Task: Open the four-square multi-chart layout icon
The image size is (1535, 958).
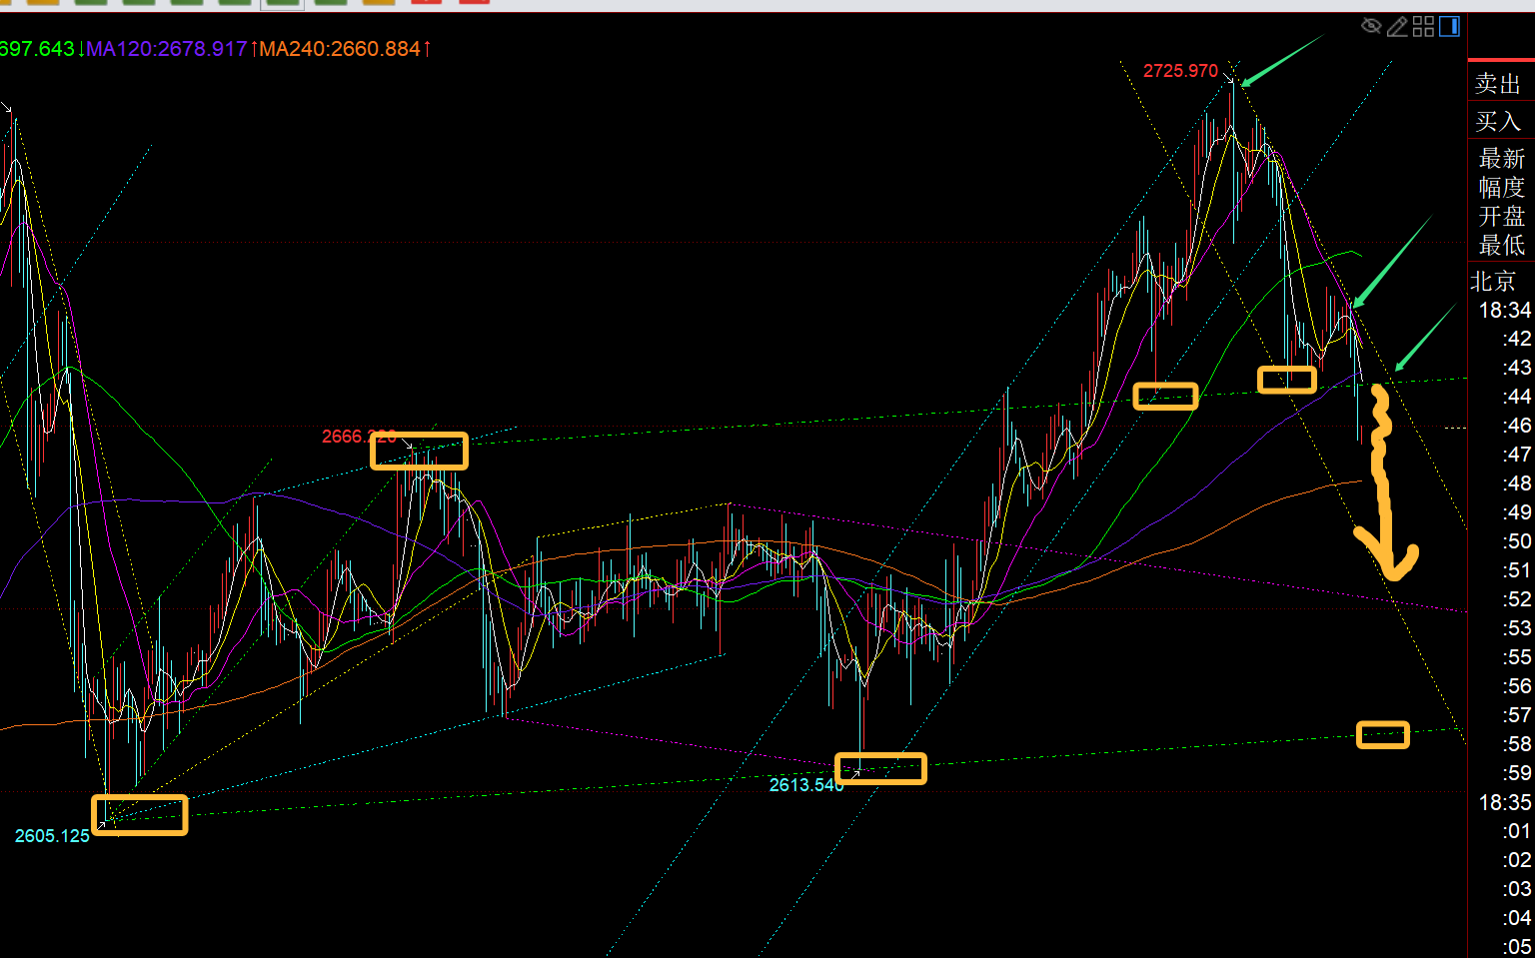Action: click(1423, 26)
